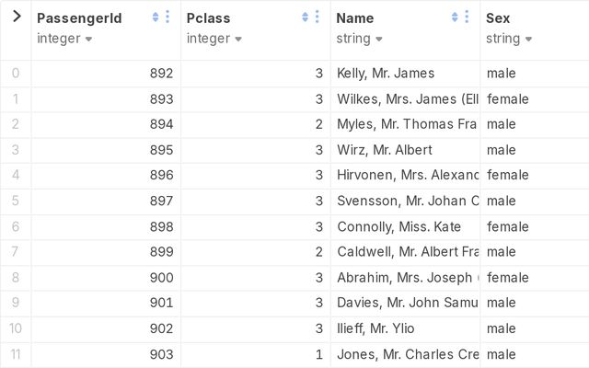
Task: Sort by the Name column
Action: click(455, 17)
